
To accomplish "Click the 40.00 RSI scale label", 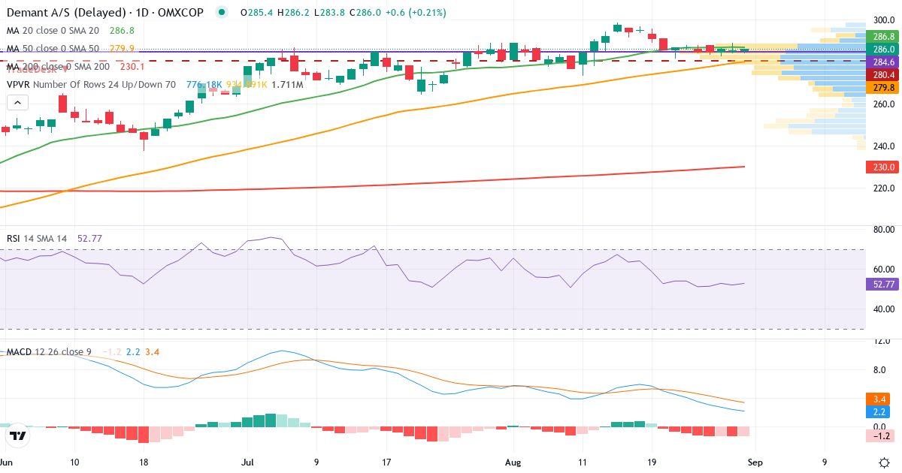I will [x=883, y=309].
